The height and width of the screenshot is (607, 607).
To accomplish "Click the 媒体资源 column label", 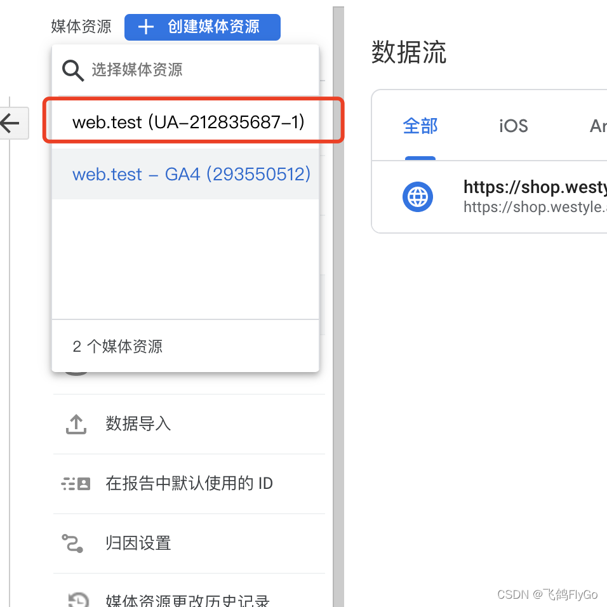I will pos(81,27).
